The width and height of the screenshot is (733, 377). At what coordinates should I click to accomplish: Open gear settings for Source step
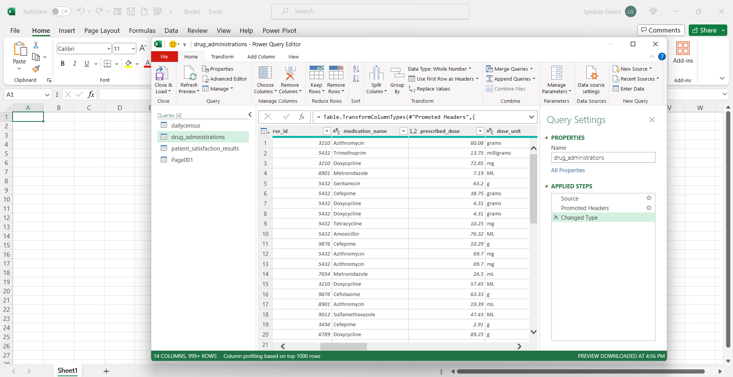coord(649,198)
